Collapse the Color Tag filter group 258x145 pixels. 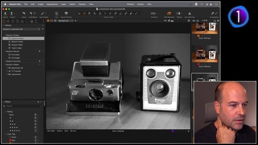[5, 134]
